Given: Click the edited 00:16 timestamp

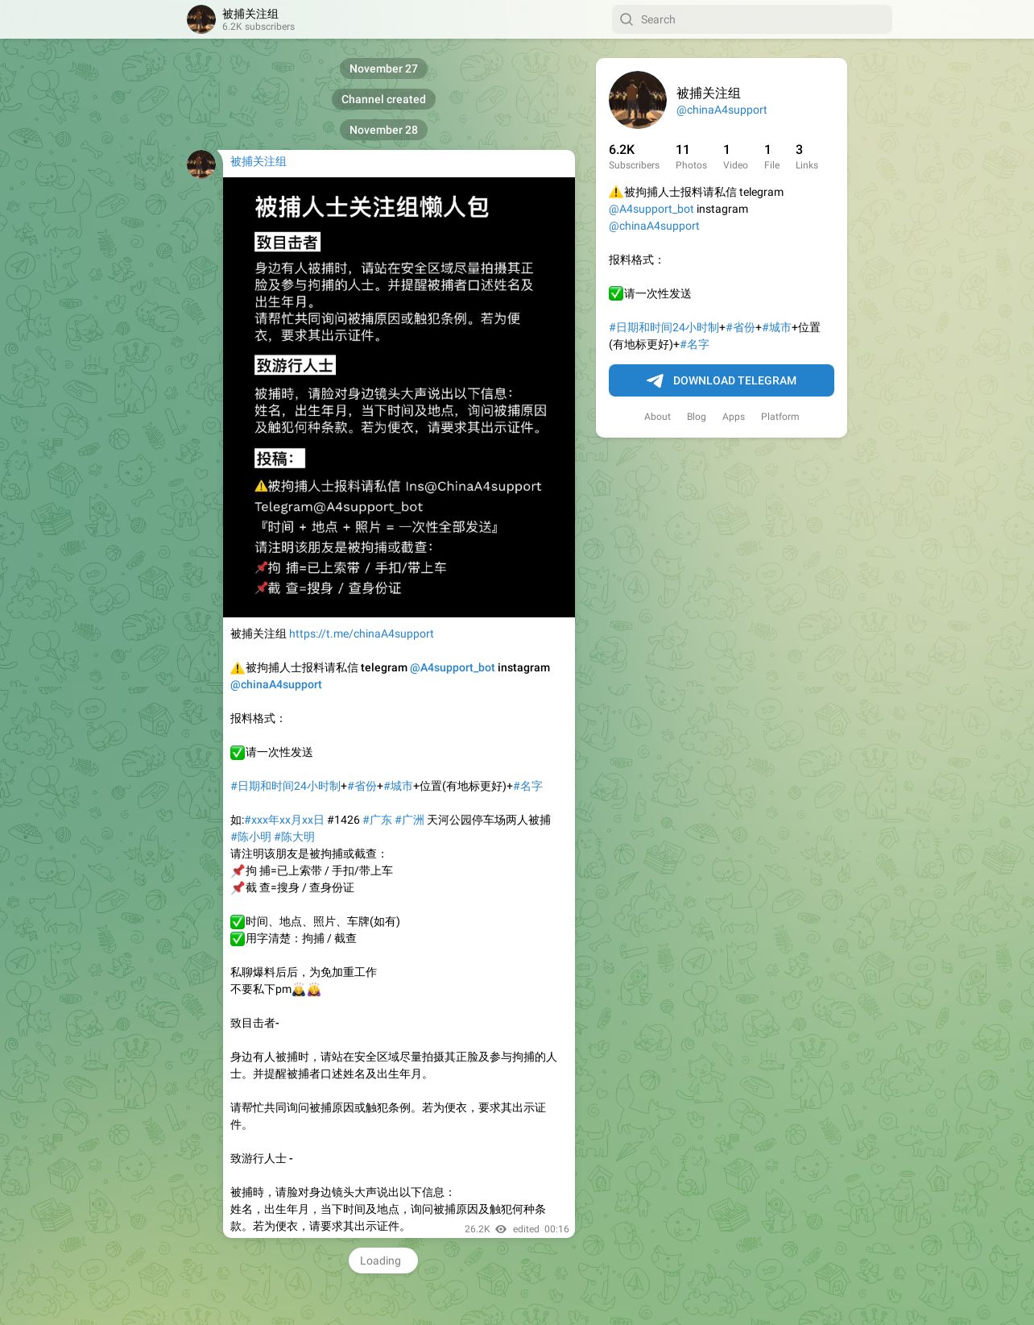Looking at the screenshot, I should 540,1229.
